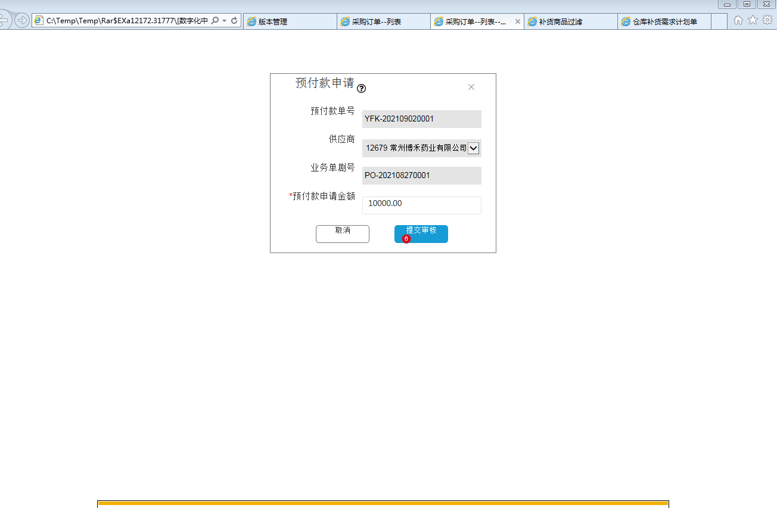Switch to the 仓库补货需求计划单 tab
This screenshot has width=777, height=508.
(x=664, y=21)
